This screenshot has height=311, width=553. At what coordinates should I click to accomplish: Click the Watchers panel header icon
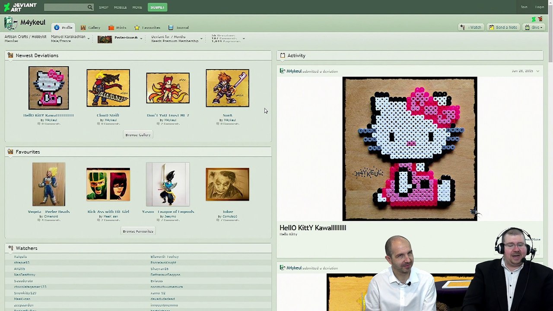(10, 248)
